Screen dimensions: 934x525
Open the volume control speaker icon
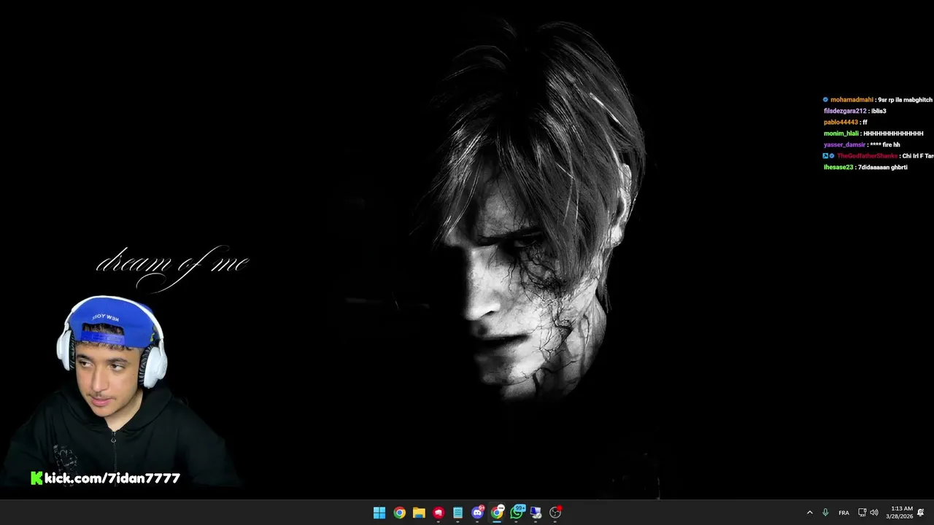873,513
